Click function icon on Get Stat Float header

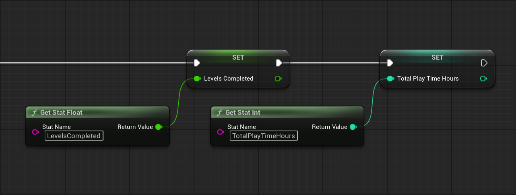coord(34,113)
